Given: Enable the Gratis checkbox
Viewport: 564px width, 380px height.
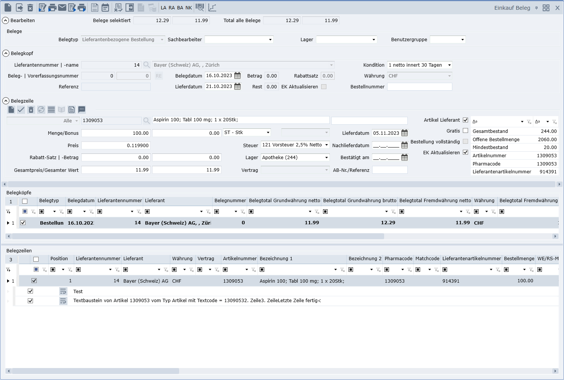Looking at the screenshot, I should pos(465,131).
